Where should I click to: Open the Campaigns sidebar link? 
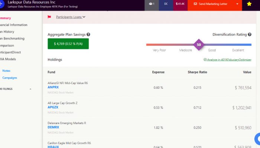pos(10,78)
